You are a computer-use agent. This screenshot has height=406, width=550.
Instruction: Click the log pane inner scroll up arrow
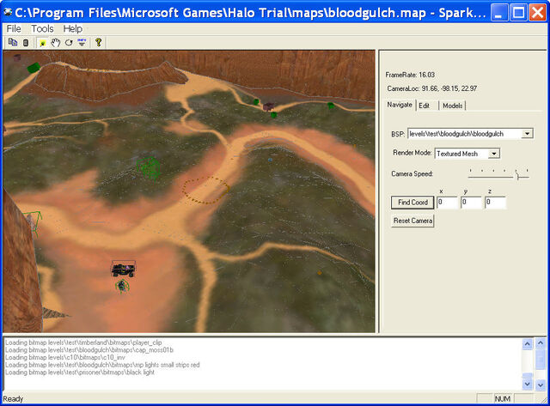527,344
